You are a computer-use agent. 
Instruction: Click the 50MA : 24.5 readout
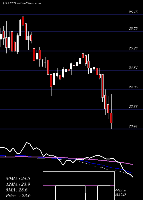(x=18, y=179)
